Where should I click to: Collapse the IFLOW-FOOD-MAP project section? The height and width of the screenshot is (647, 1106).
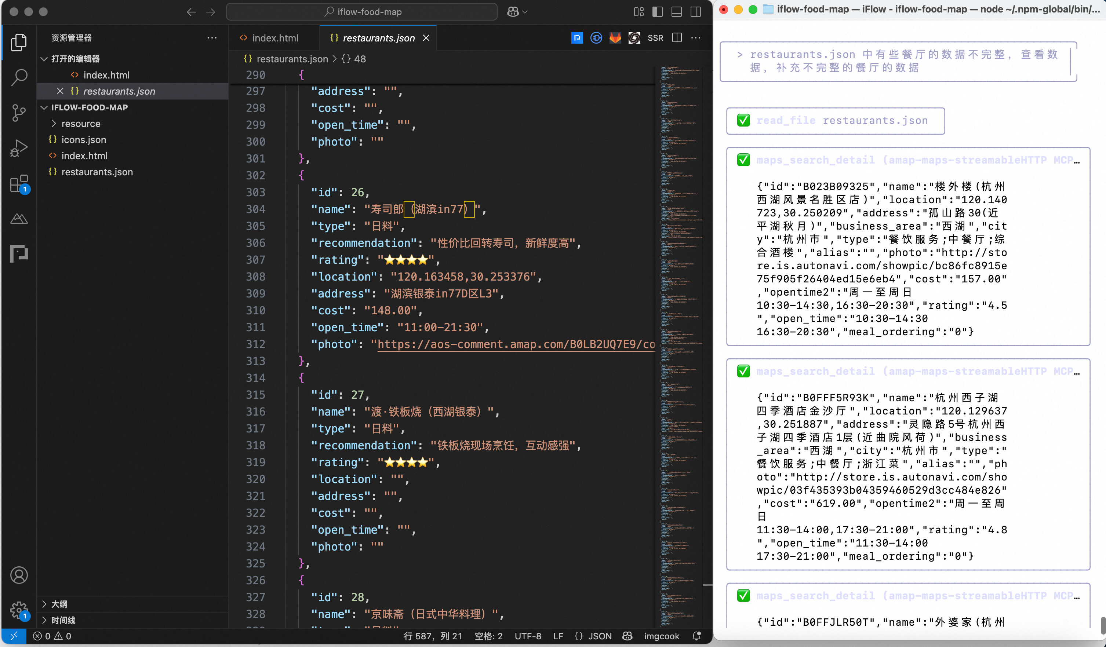89,107
